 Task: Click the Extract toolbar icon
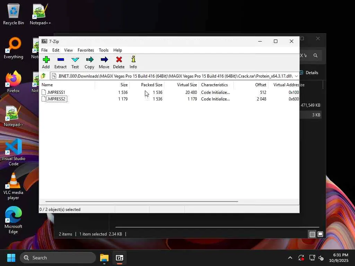60,60
